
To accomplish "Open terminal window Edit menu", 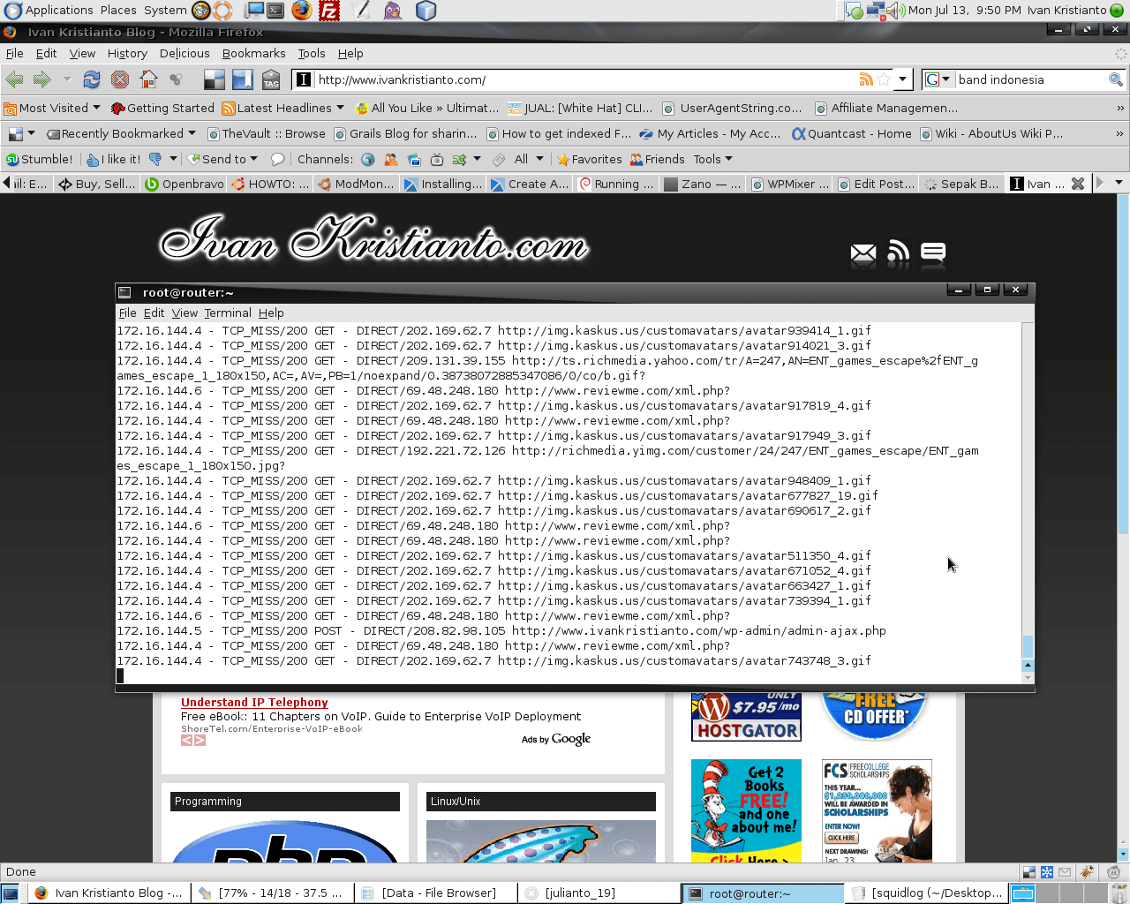I will [154, 313].
